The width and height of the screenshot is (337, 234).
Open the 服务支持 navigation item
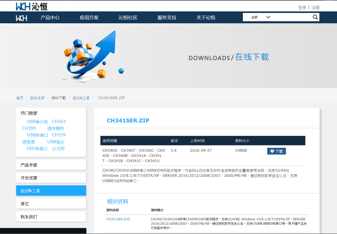(167, 18)
